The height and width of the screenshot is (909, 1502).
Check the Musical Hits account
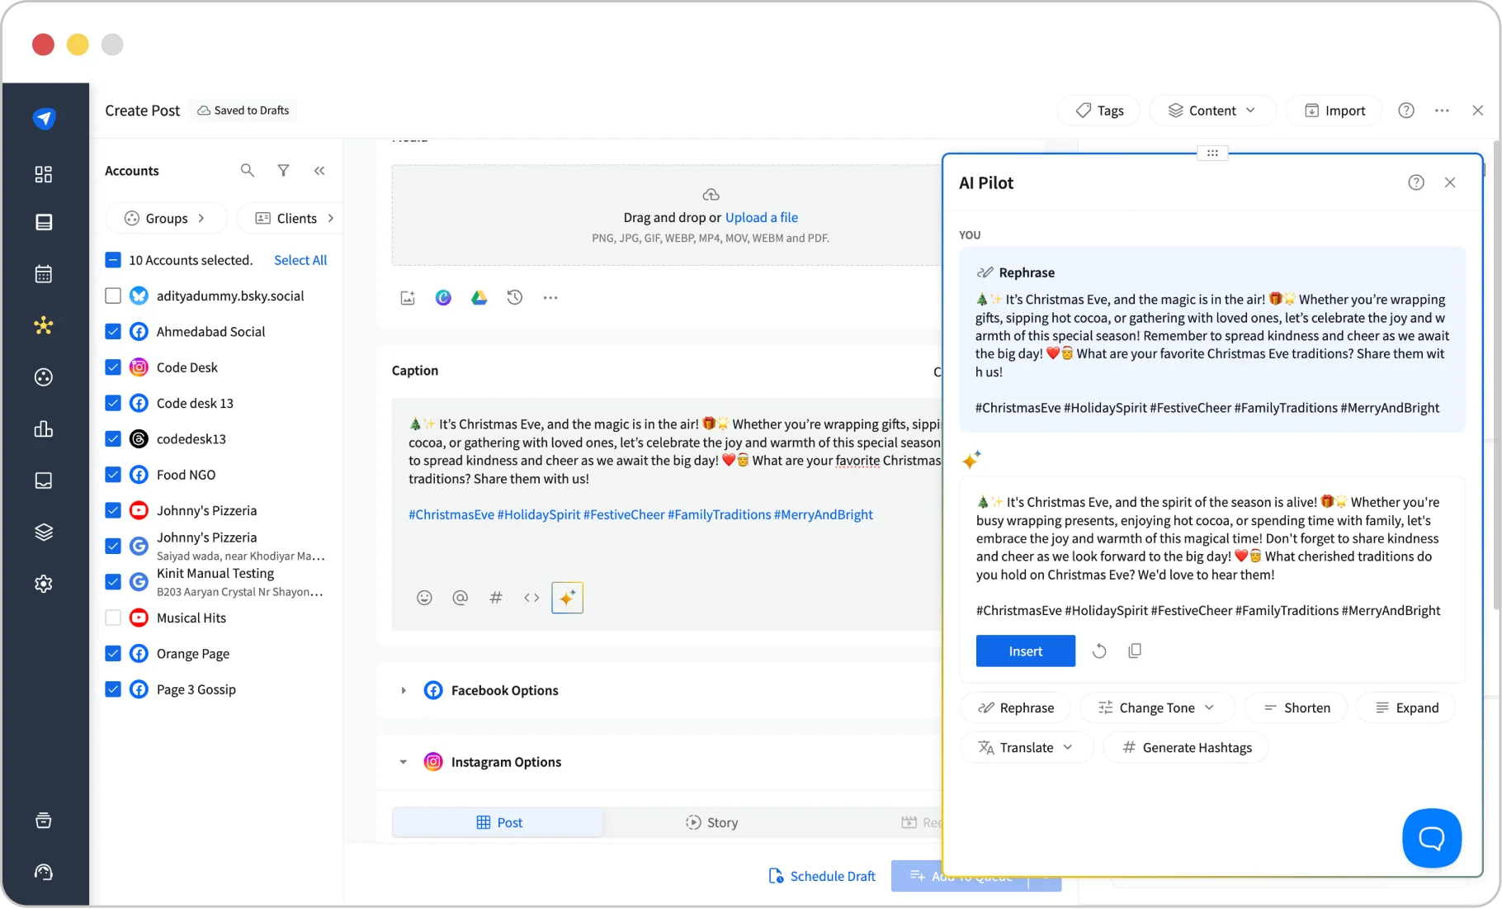(x=113, y=617)
